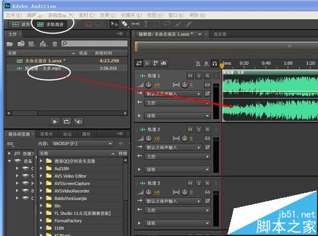Collapse the devices tree node
The image size is (318, 236).
point(9,161)
